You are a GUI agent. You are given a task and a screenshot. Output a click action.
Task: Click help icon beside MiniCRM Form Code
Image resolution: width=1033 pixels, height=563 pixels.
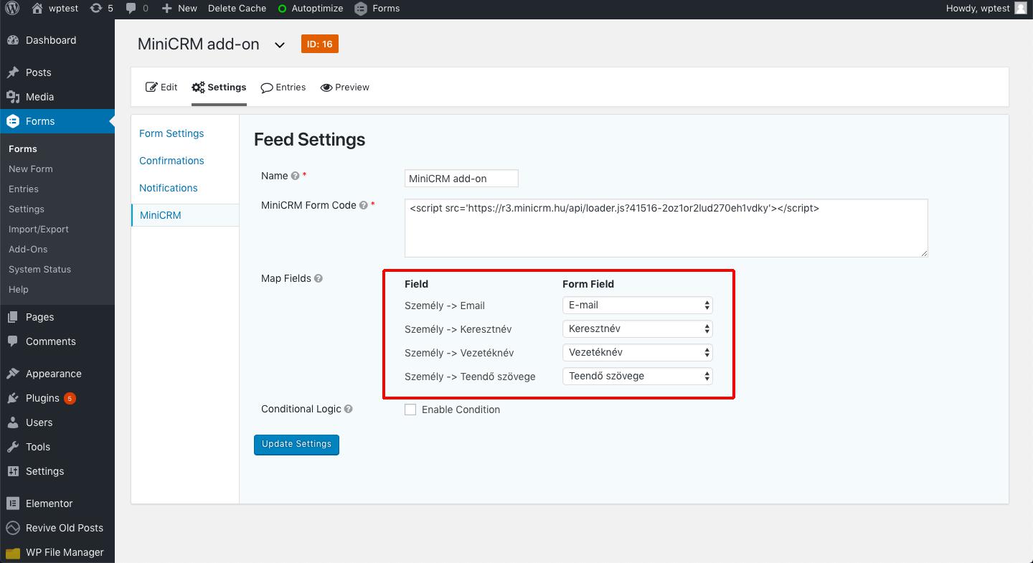pos(364,205)
